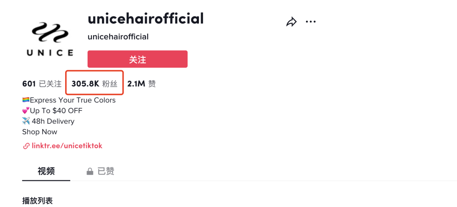Open the three-dot more options menu
Viewport: 457px width, 207px height.
[x=311, y=22]
